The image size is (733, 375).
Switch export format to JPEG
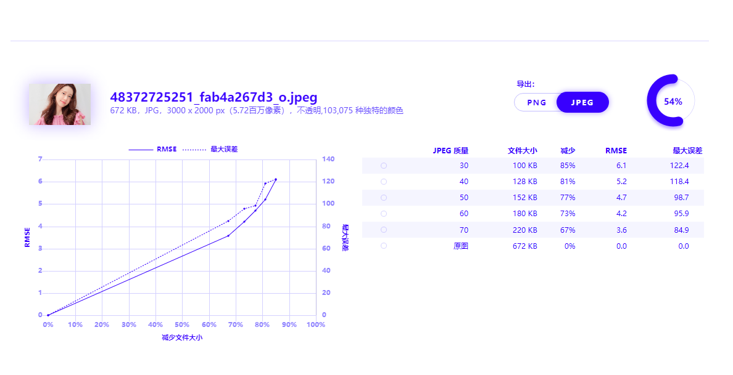coord(582,102)
